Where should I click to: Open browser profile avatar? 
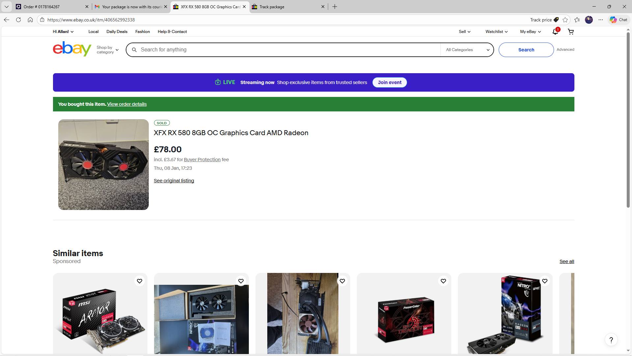click(589, 20)
